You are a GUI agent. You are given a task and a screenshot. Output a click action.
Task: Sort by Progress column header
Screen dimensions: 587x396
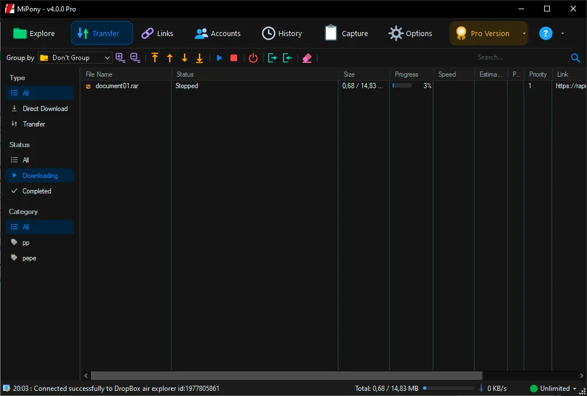(x=412, y=74)
